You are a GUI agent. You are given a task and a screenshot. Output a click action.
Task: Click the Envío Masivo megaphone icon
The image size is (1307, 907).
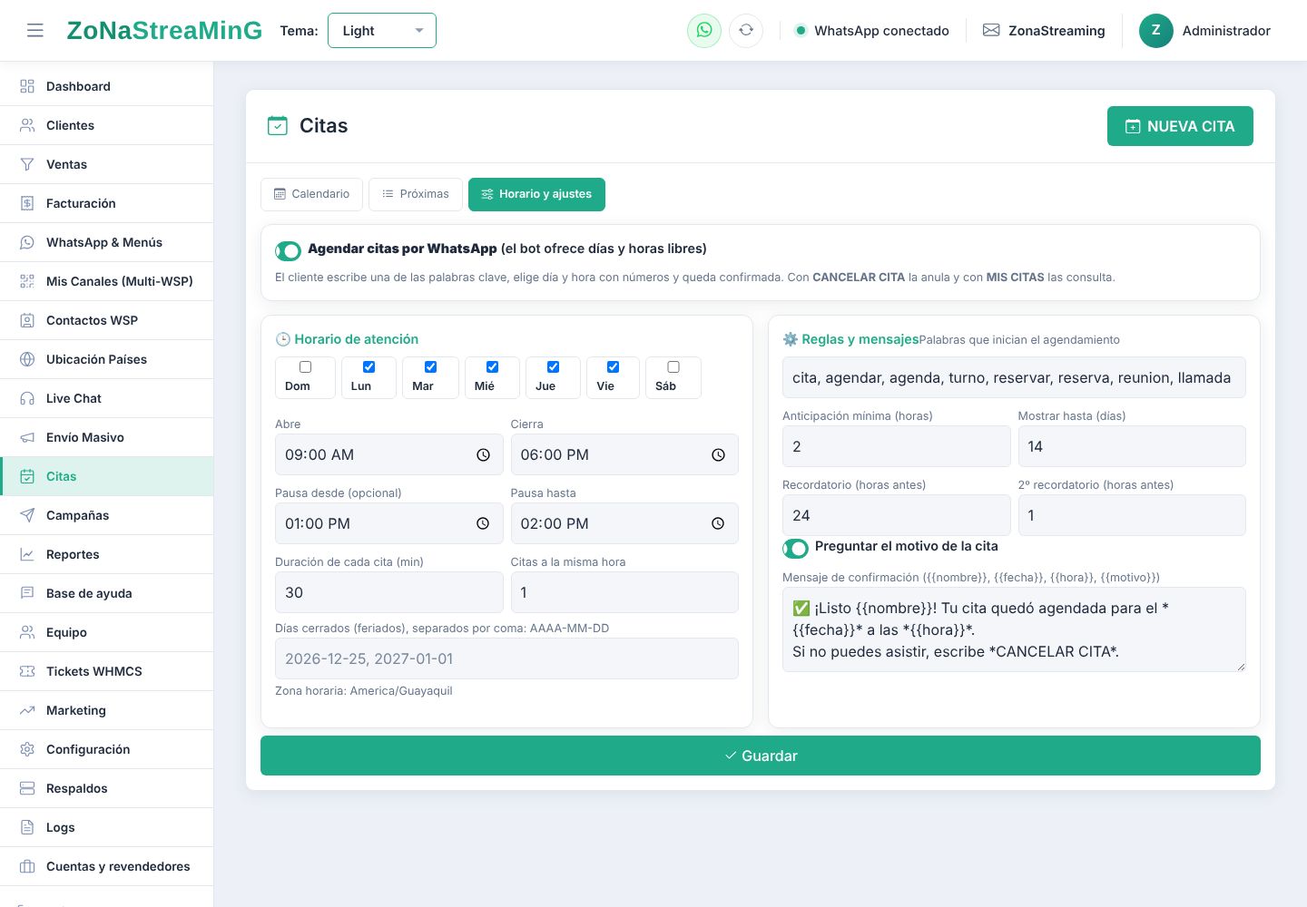27,437
